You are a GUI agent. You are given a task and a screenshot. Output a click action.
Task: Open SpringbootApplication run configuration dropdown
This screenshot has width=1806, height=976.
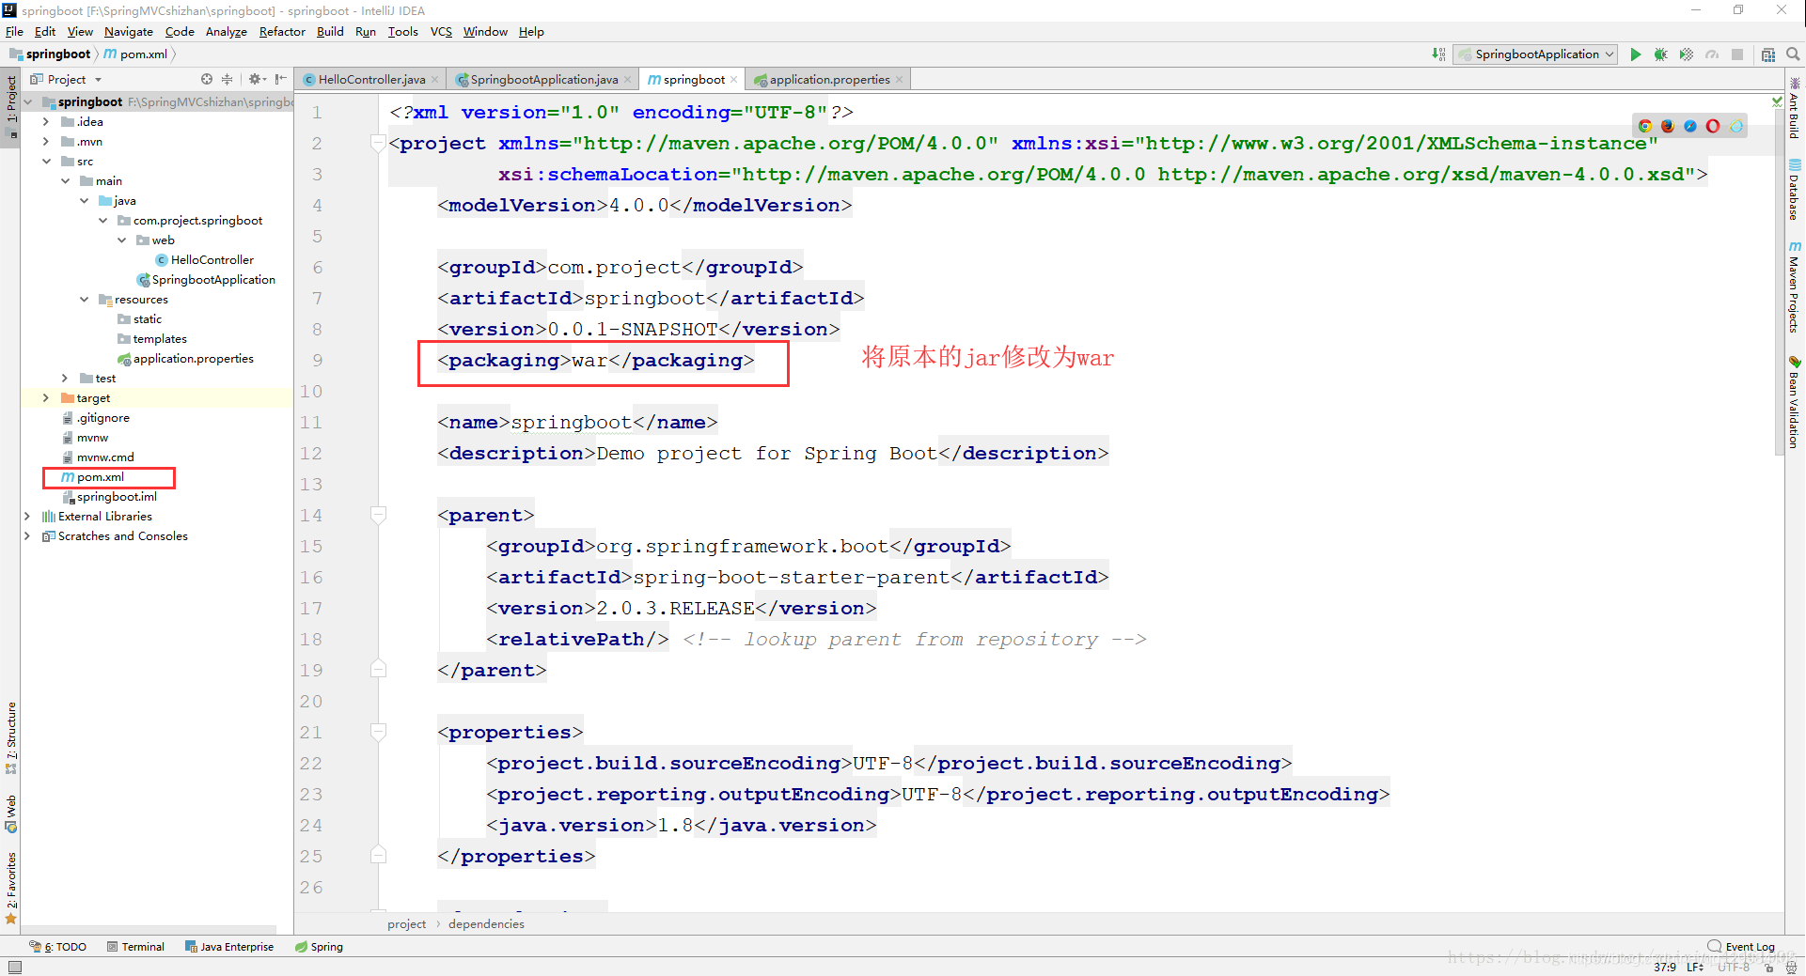pyautogui.click(x=1535, y=54)
